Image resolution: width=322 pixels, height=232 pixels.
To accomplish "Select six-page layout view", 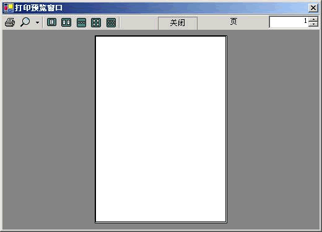I will 111,22.
